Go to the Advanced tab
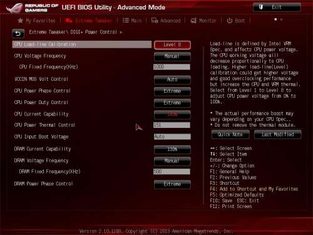 166,21
